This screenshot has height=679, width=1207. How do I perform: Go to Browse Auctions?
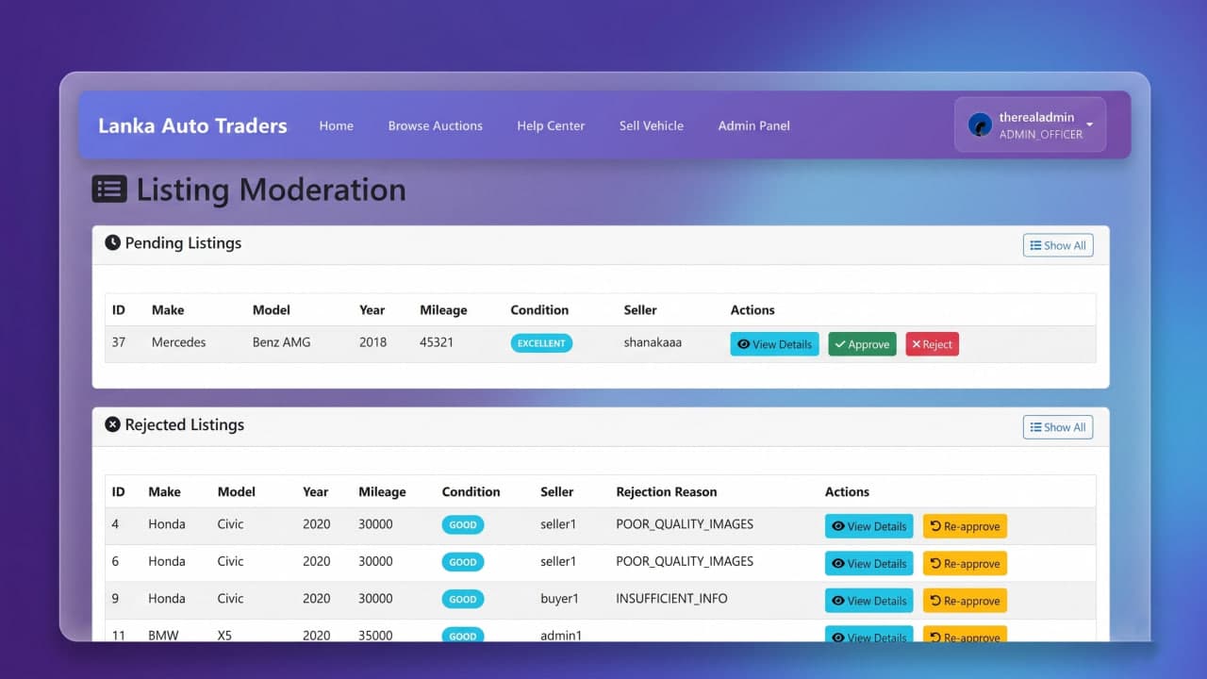(435, 125)
